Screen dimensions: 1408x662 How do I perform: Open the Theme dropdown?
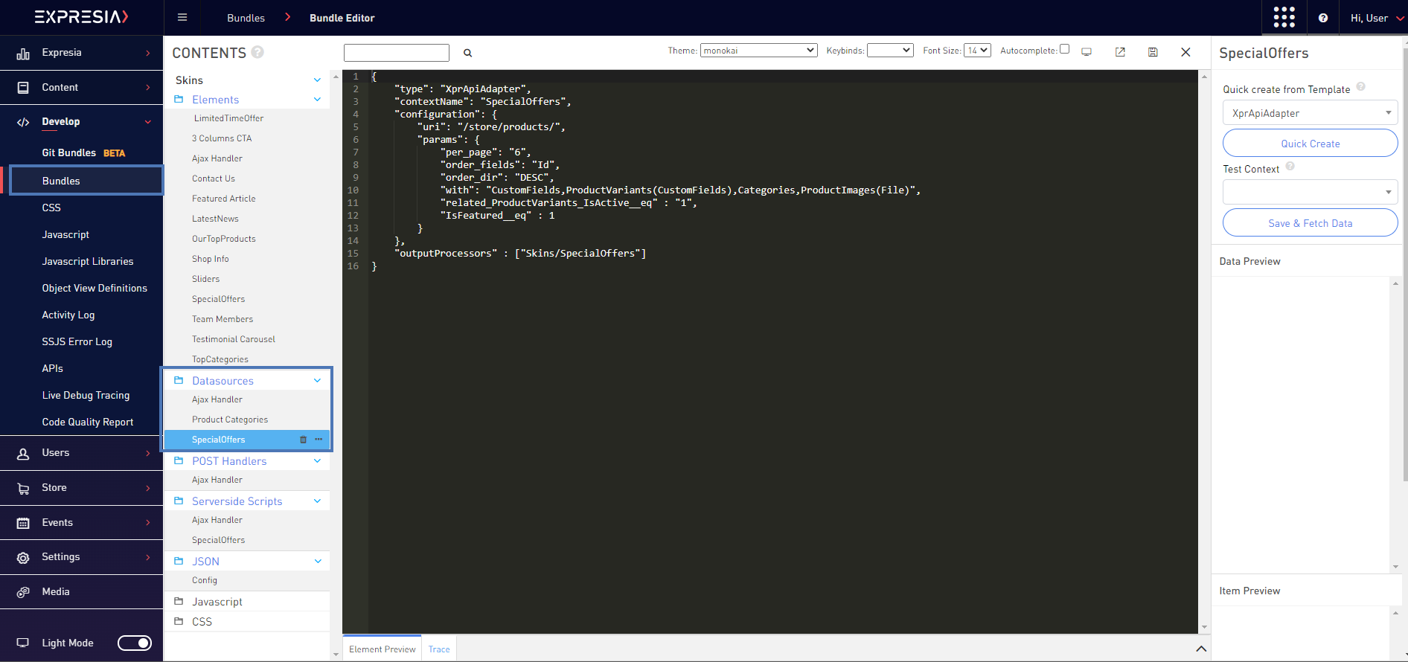pyautogui.click(x=758, y=51)
